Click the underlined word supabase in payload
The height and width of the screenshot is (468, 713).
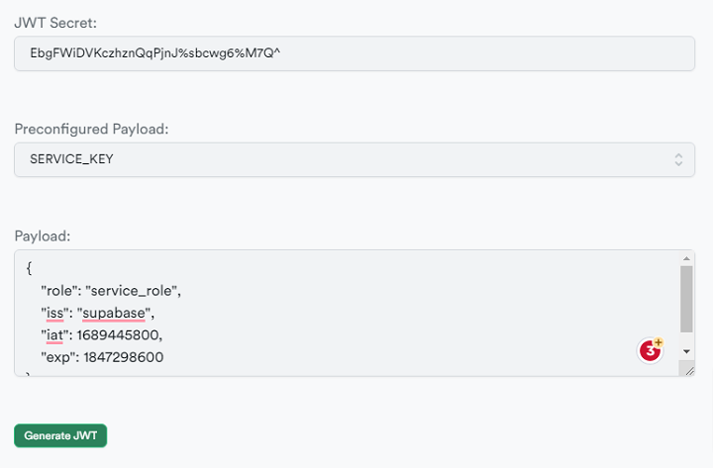click(x=114, y=313)
